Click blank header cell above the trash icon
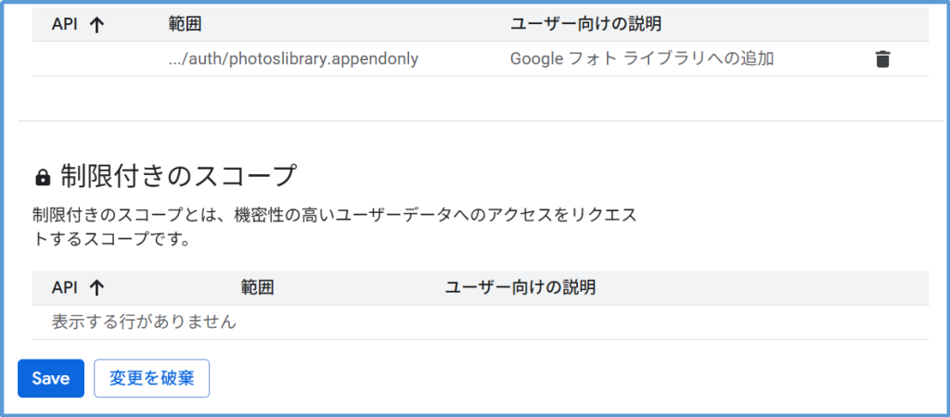Screen dimensions: 950x417 coord(881,24)
